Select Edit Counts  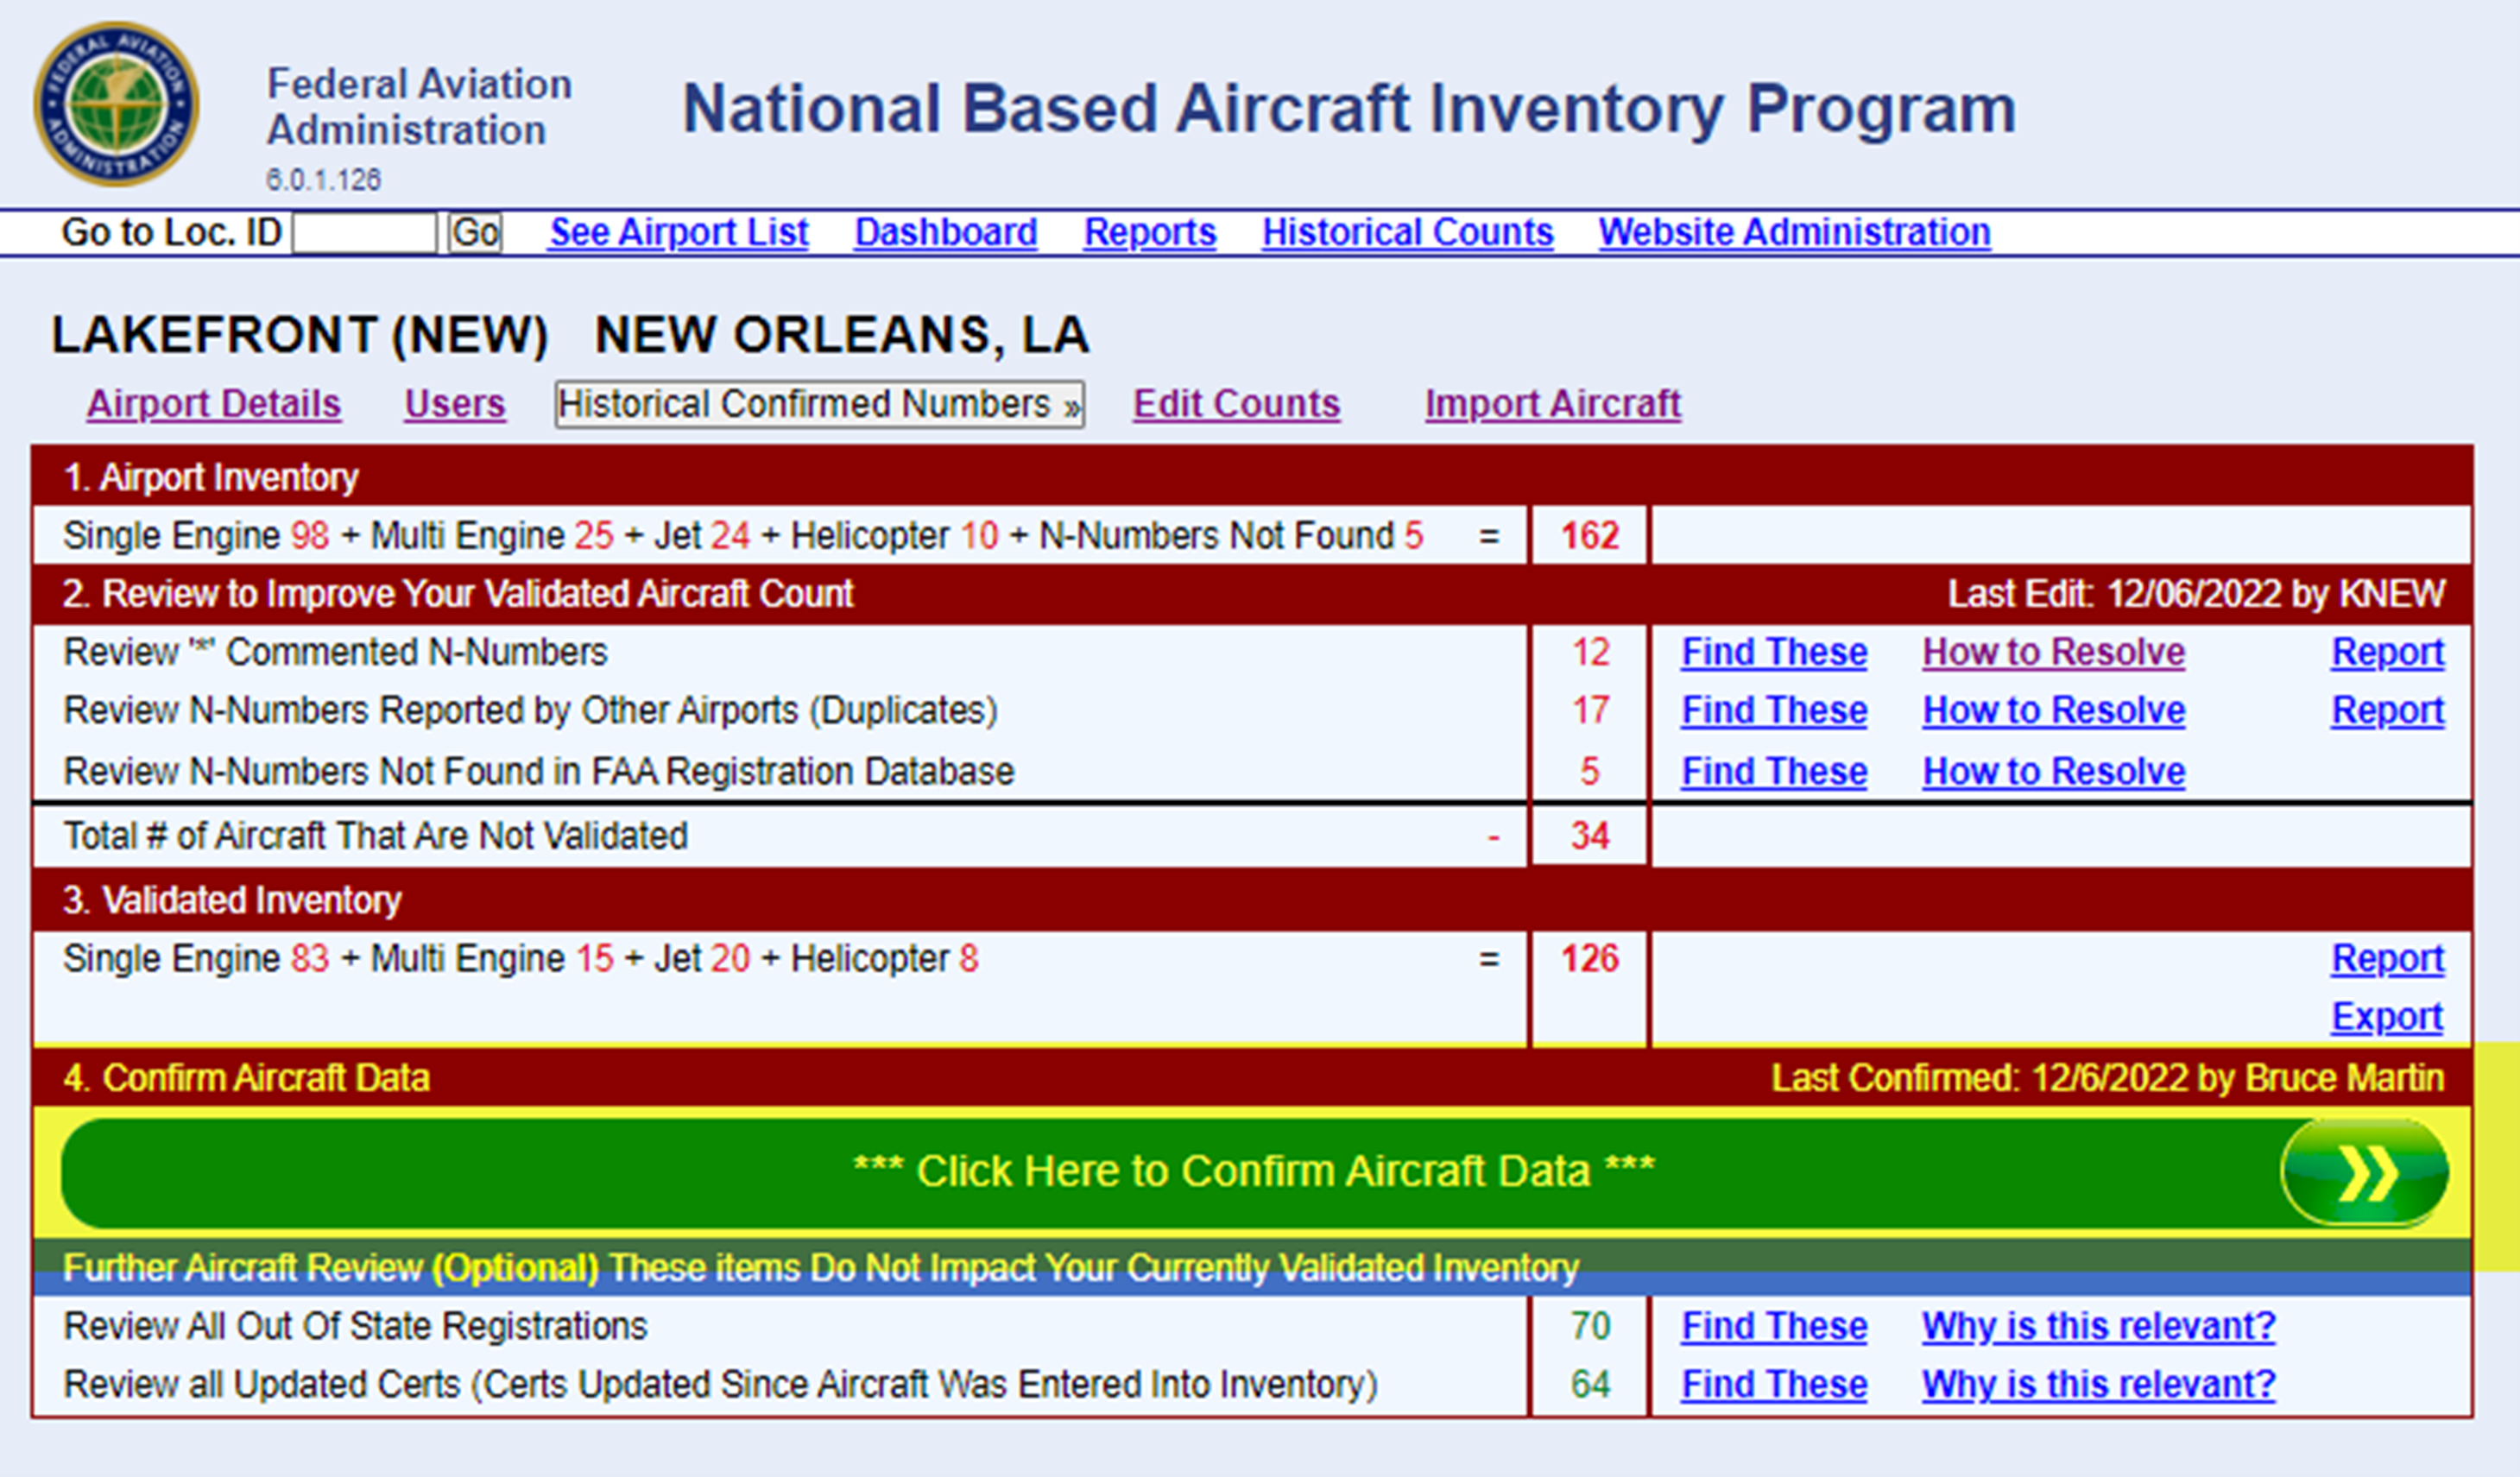[x=1236, y=404]
